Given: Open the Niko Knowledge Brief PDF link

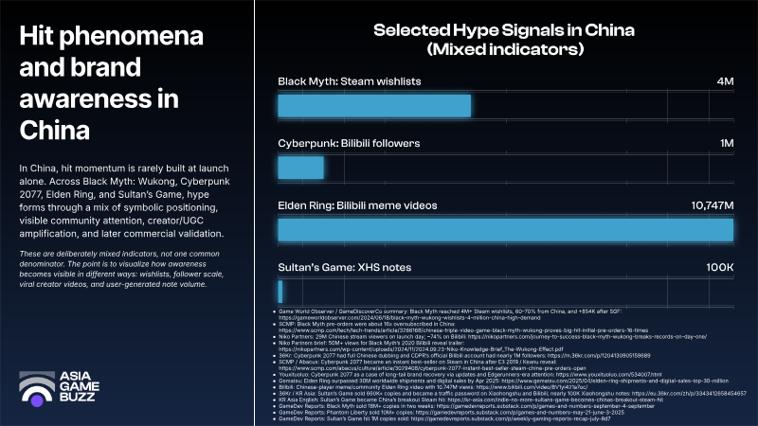Looking at the screenshot, I should point(421,349).
